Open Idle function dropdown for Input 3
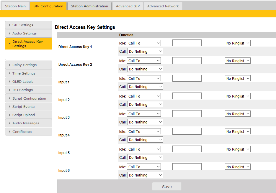 click(144, 114)
